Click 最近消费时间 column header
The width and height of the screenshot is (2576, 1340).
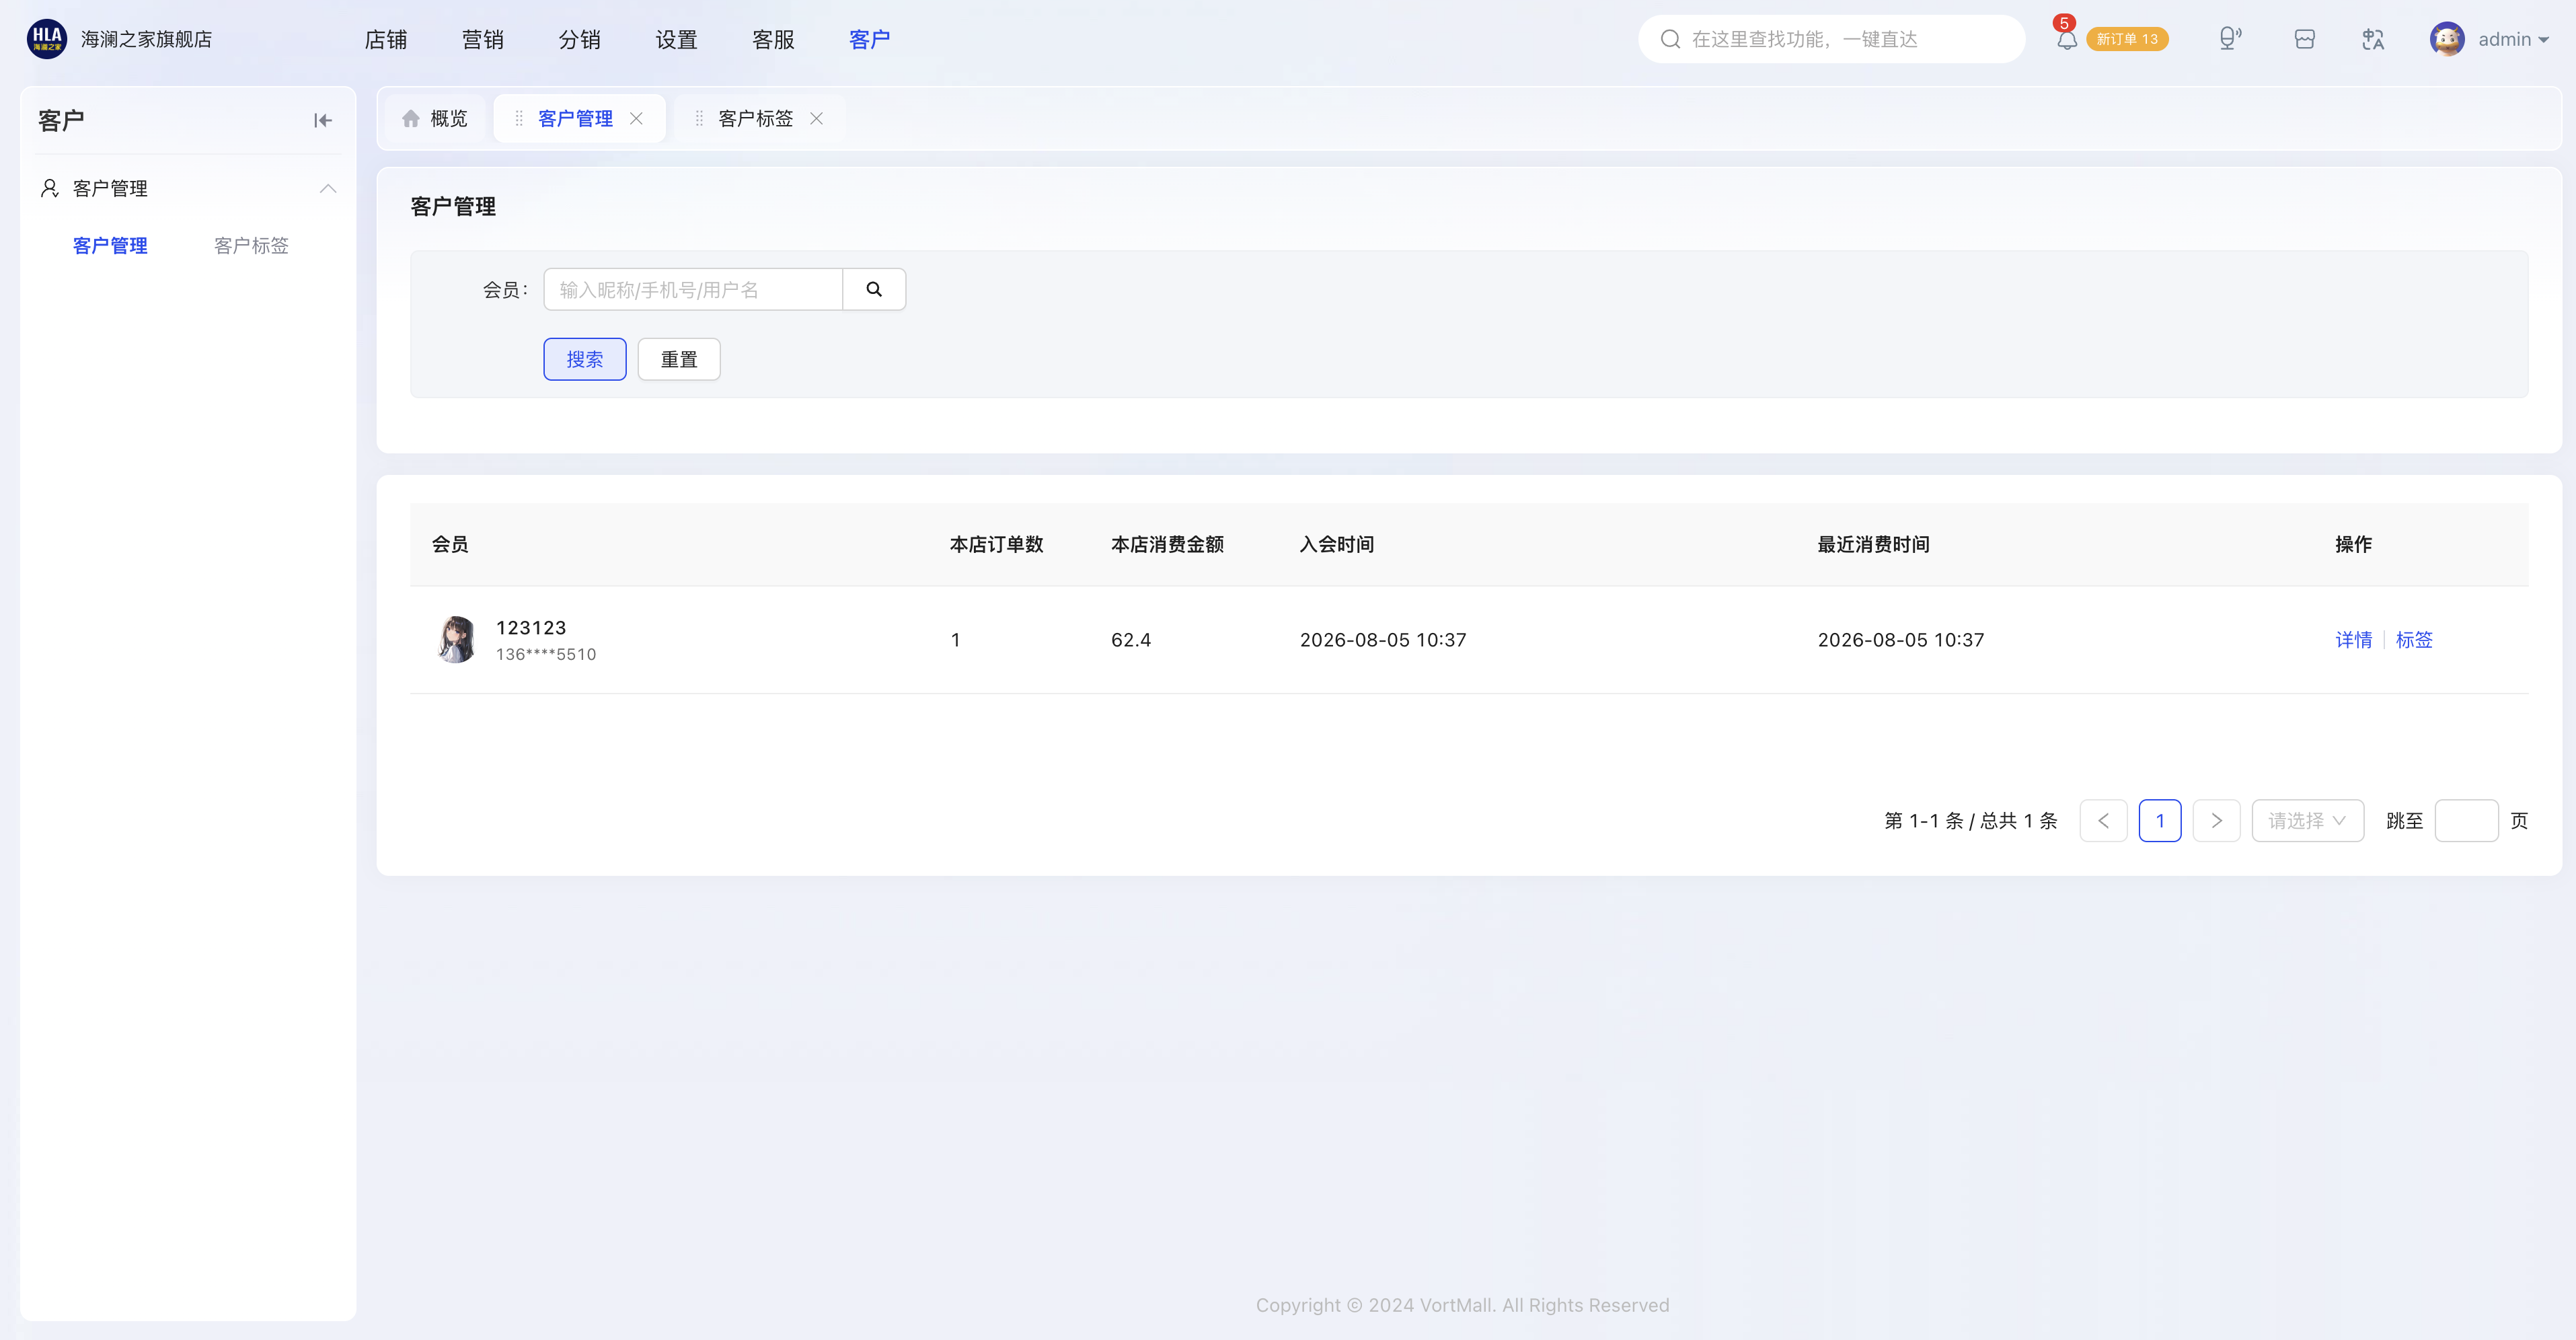[1873, 544]
